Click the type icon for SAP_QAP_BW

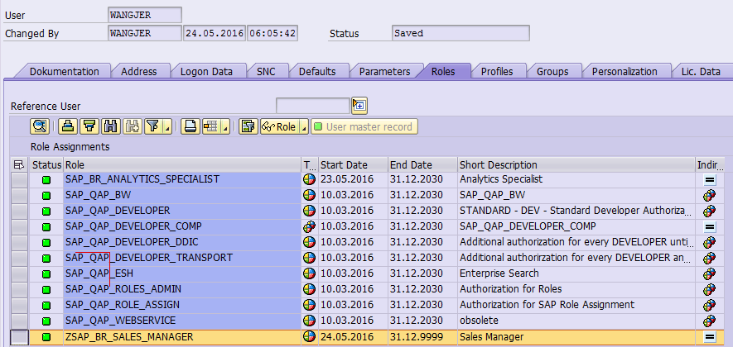point(309,195)
